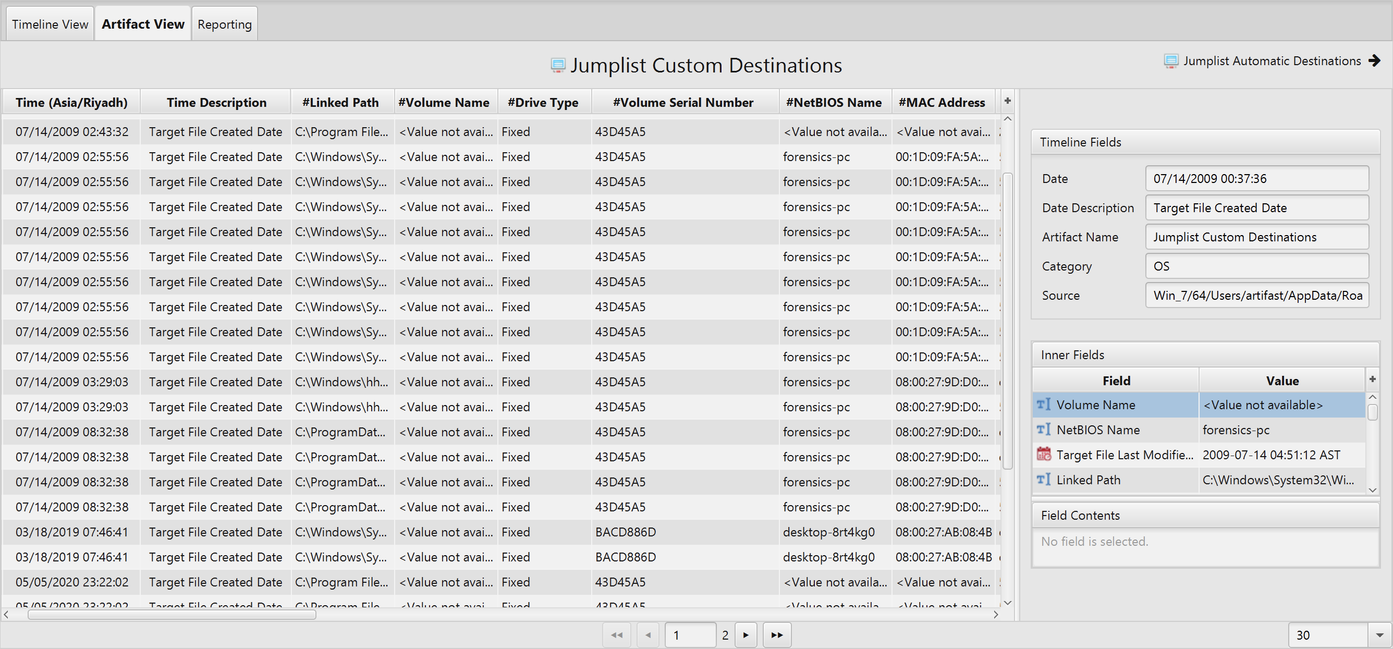This screenshot has width=1393, height=649.
Task: Open the Reporting tab
Action: [x=224, y=23]
